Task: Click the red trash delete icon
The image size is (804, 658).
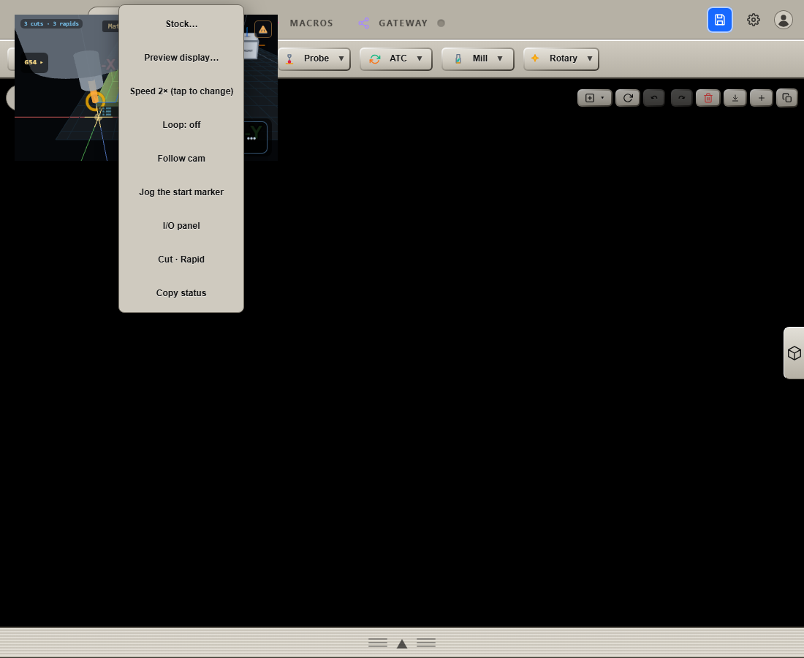Action: coord(708,98)
